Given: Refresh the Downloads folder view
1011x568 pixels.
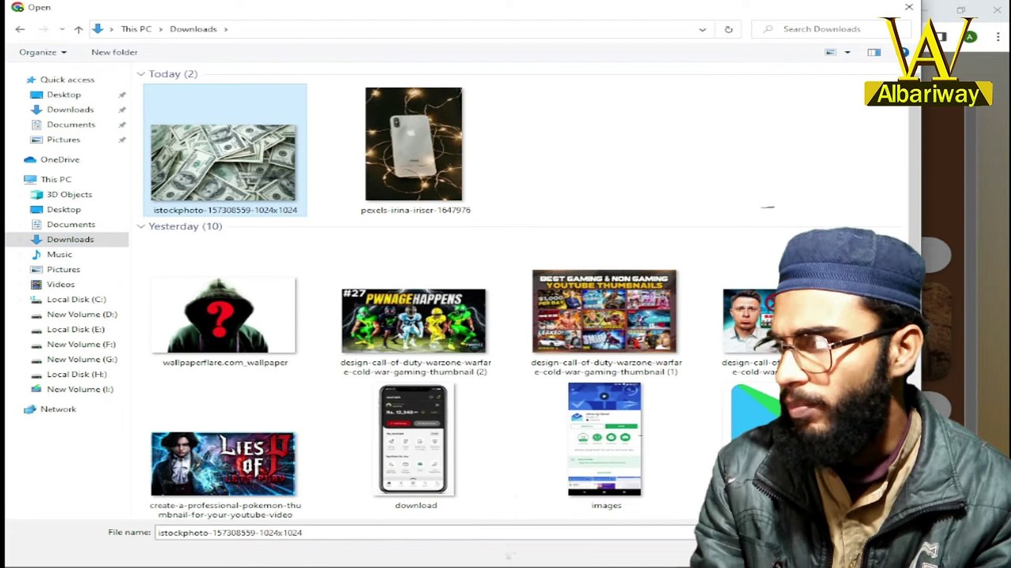Looking at the screenshot, I should click(x=728, y=29).
